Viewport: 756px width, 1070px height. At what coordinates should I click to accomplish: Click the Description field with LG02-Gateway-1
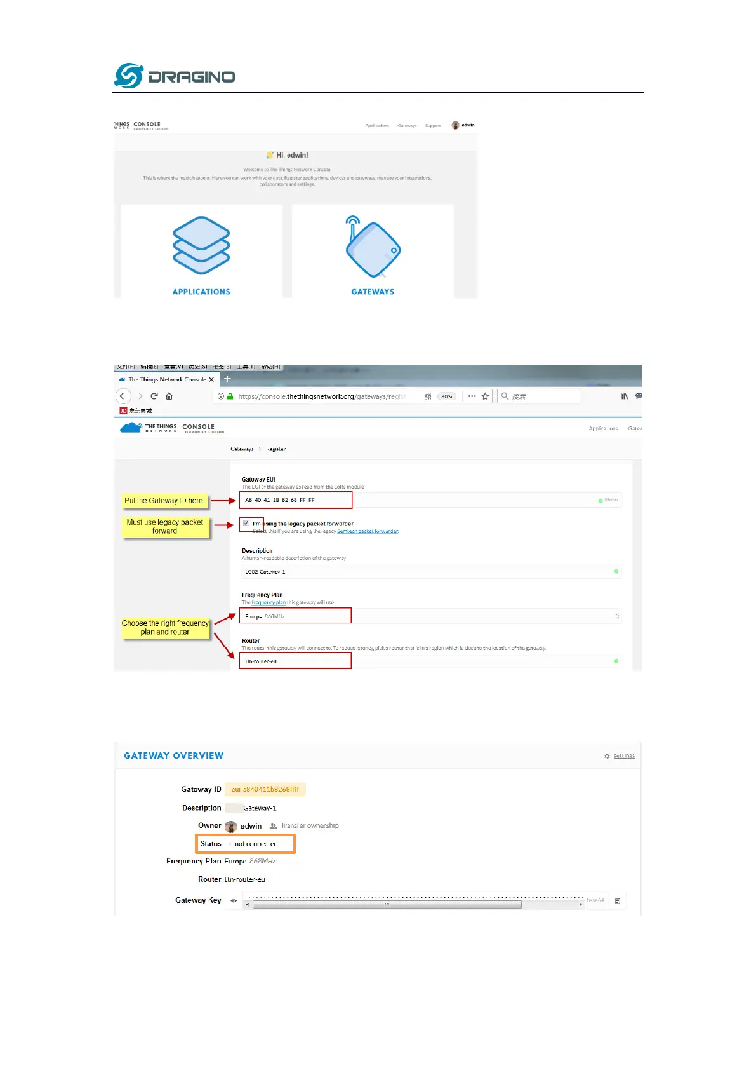tap(430, 572)
